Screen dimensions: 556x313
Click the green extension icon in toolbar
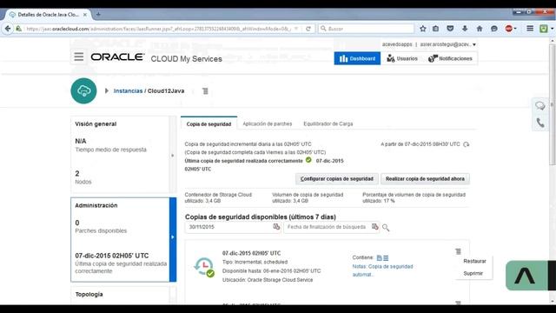click(544, 29)
